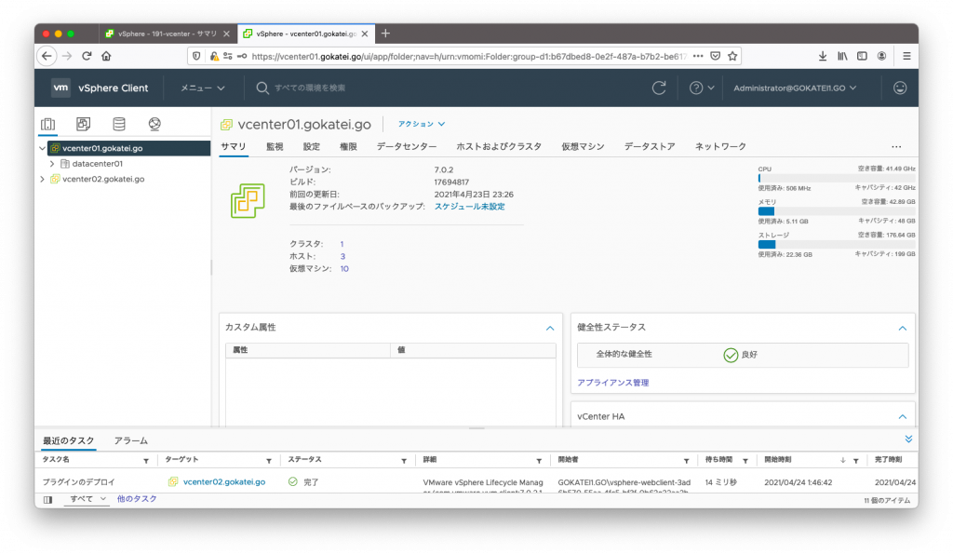
Task: Select the VMs and Templates inventory icon
Action: tap(82, 123)
